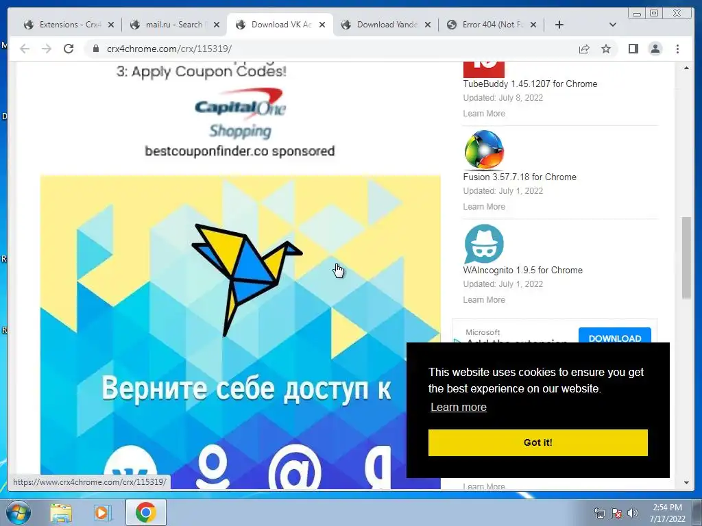
Task: Open Chrome three-dot menu
Action: pyautogui.click(x=677, y=49)
